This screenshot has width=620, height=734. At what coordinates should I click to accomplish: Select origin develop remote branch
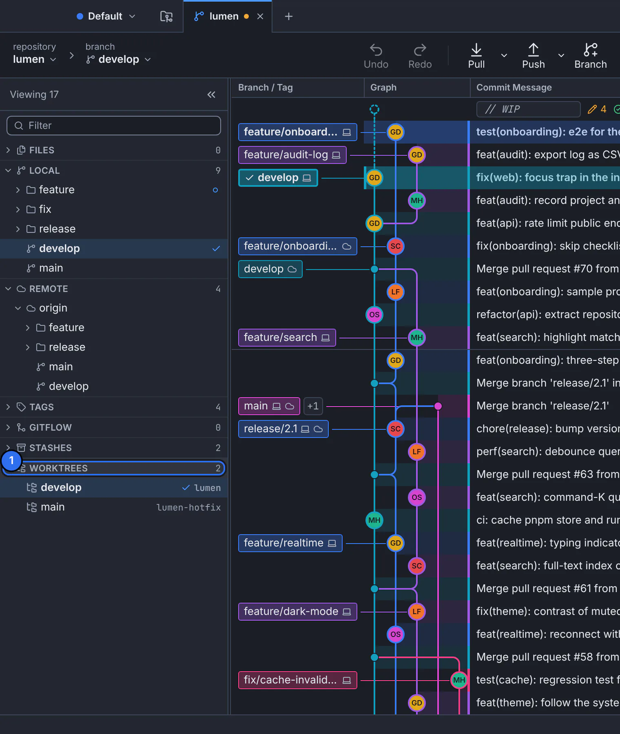tap(114, 387)
